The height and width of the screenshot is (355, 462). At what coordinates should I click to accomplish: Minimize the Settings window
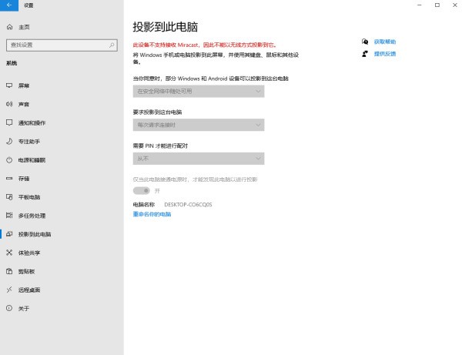[420, 5]
